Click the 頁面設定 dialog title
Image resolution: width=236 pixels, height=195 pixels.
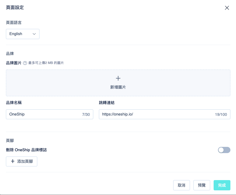tap(15, 7)
